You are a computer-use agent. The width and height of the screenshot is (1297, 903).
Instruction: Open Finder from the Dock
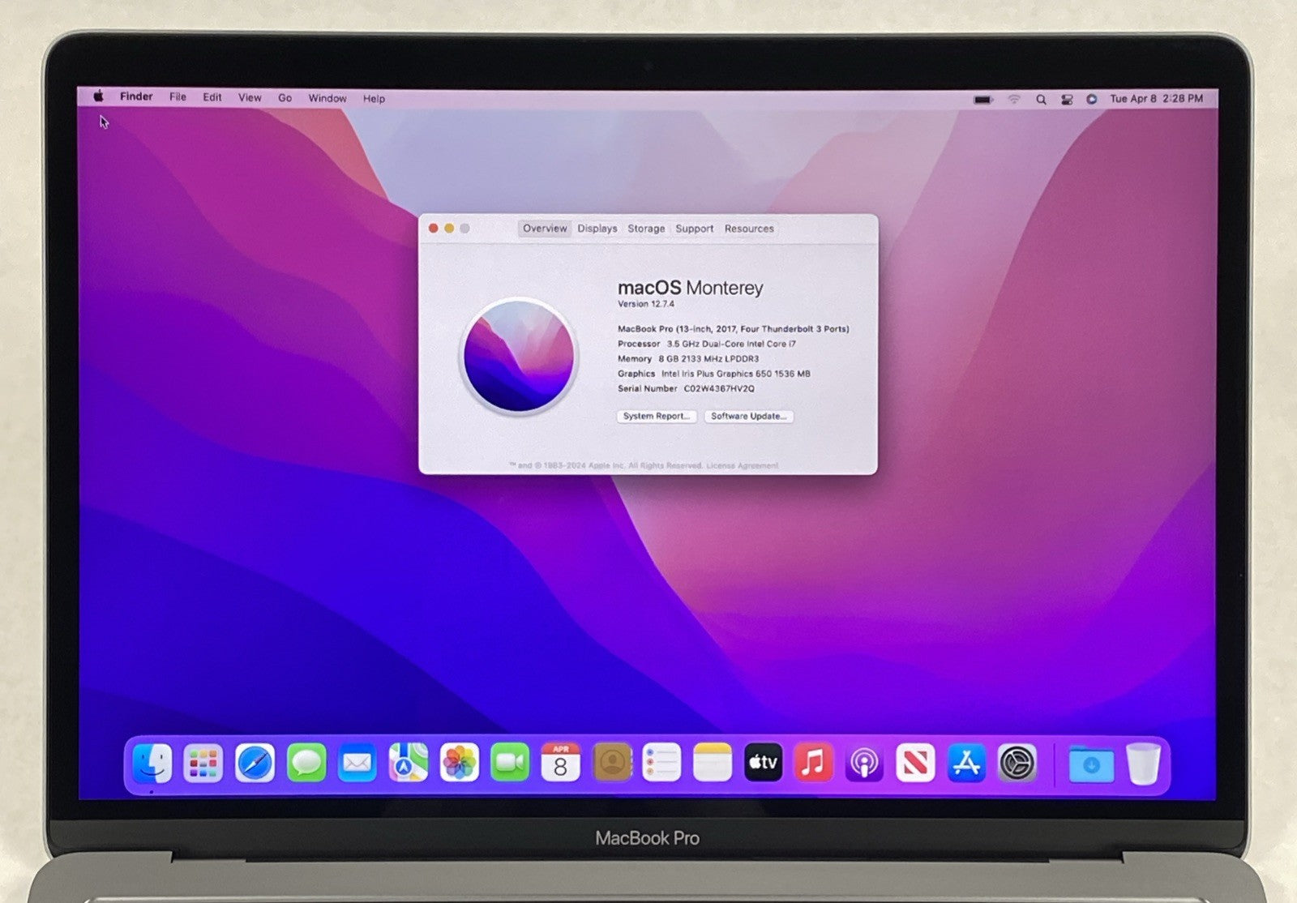pos(152,763)
